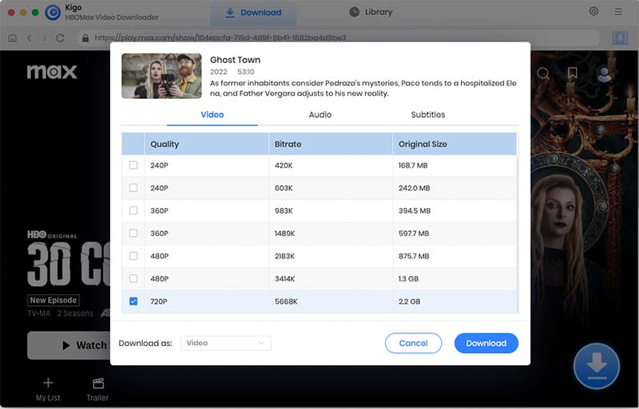Switch to the Video tab
Image resolution: width=639 pixels, height=409 pixels.
click(212, 115)
